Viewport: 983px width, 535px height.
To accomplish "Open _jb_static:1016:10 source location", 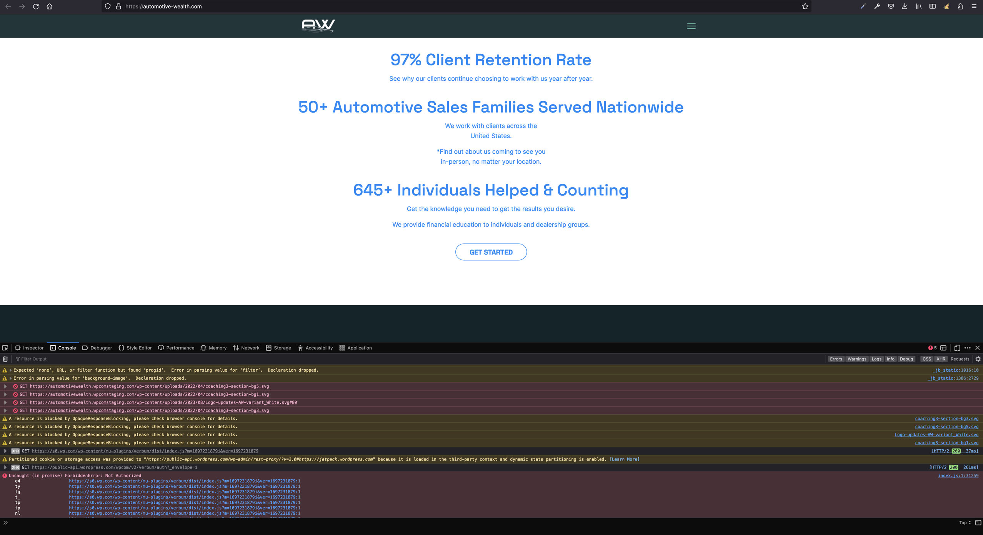I will [955, 371].
